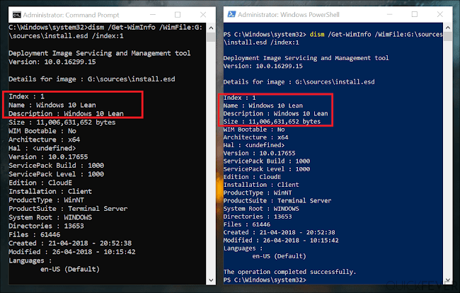
Task: Close the Command Prompt window
Action: click(x=203, y=15)
